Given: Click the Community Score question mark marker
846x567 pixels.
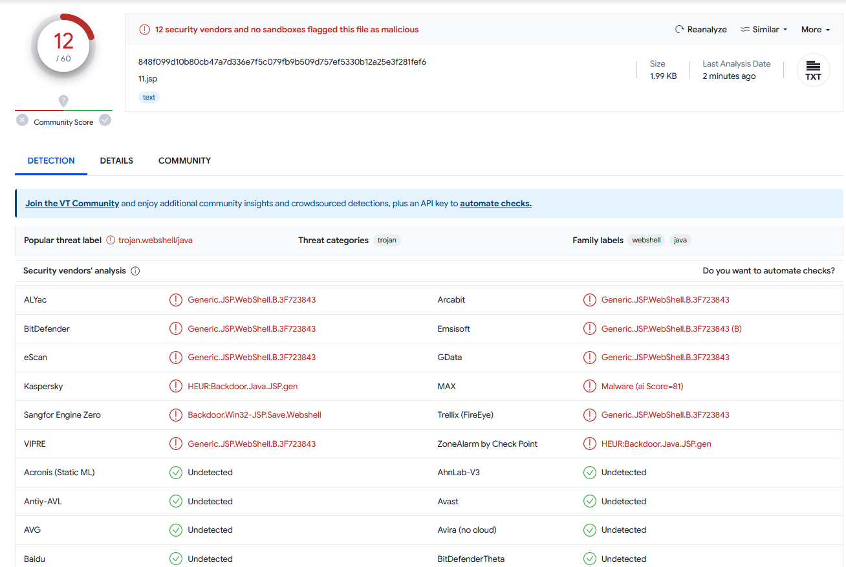Looking at the screenshot, I should click(x=63, y=101).
